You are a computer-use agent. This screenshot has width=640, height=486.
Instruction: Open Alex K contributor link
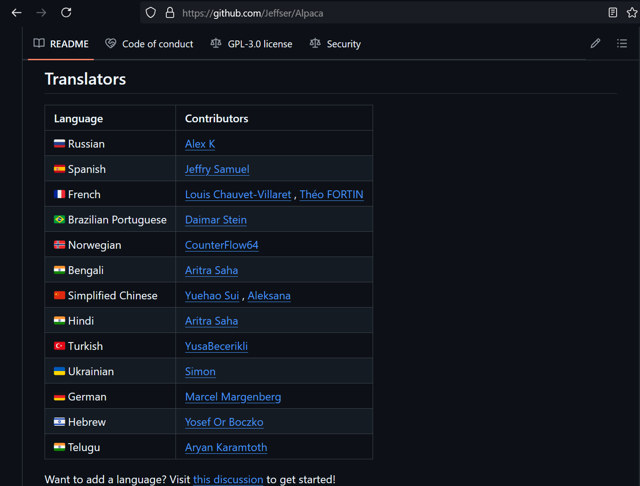[x=200, y=144]
